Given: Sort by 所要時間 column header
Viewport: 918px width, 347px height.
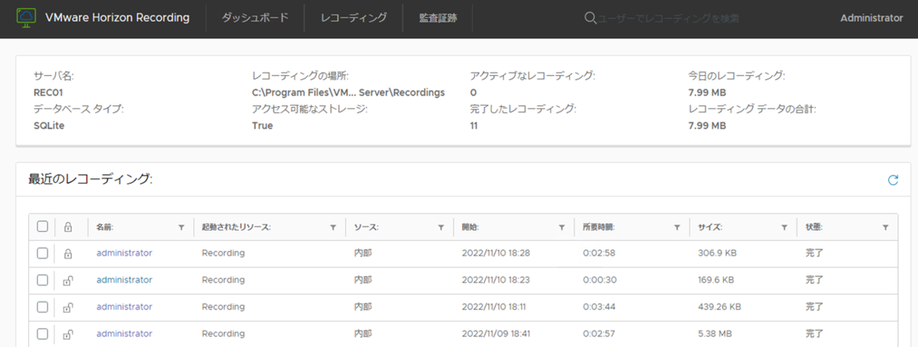Looking at the screenshot, I should [x=599, y=227].
